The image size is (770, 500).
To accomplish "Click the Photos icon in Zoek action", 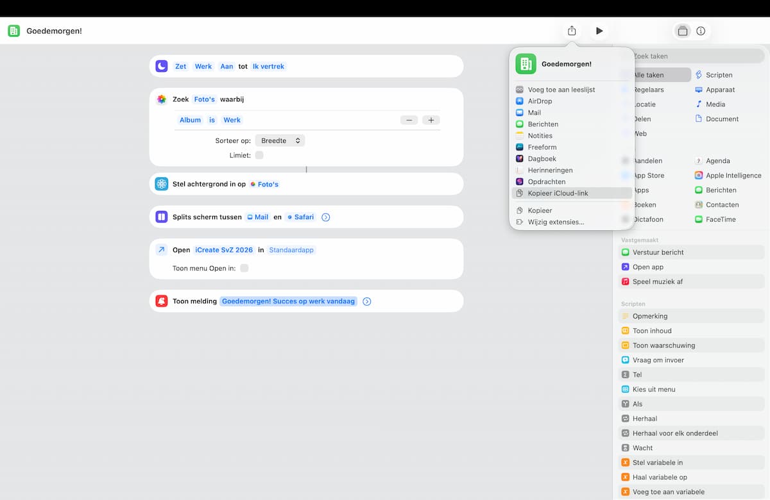I will tap(162, 99).
